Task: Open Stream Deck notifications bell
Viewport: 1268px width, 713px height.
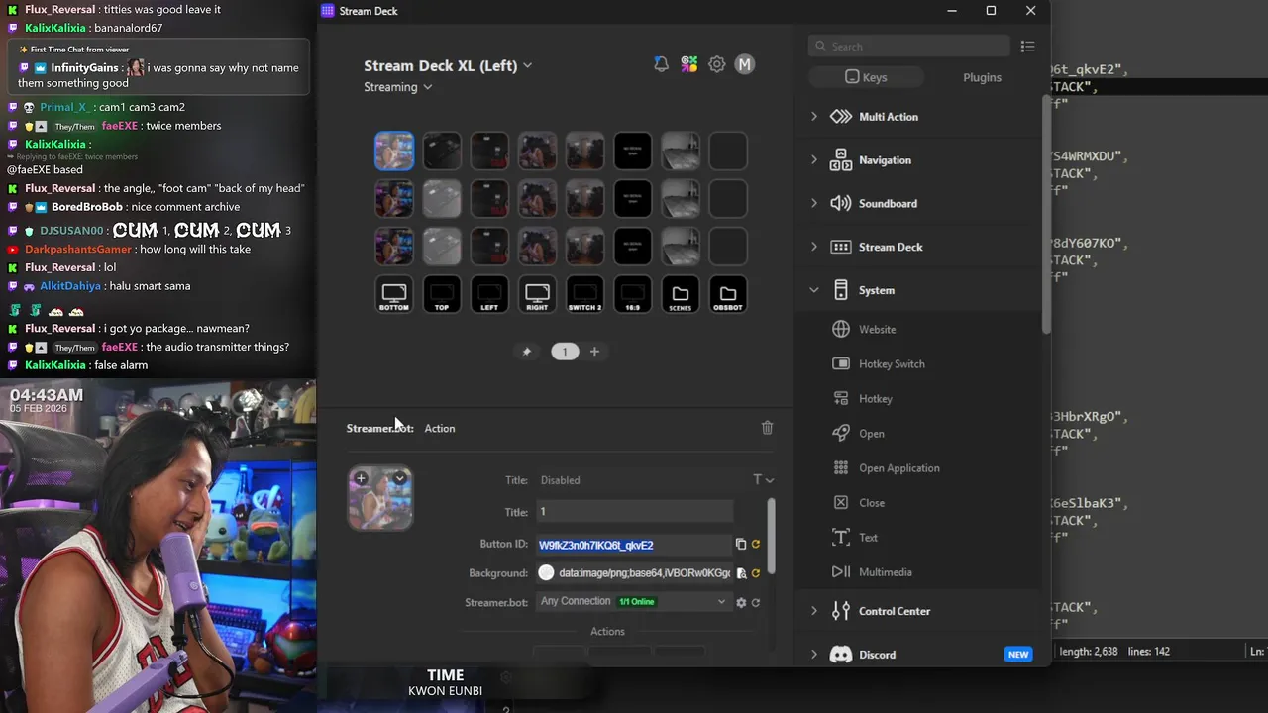Action: [x=661, y=64]
